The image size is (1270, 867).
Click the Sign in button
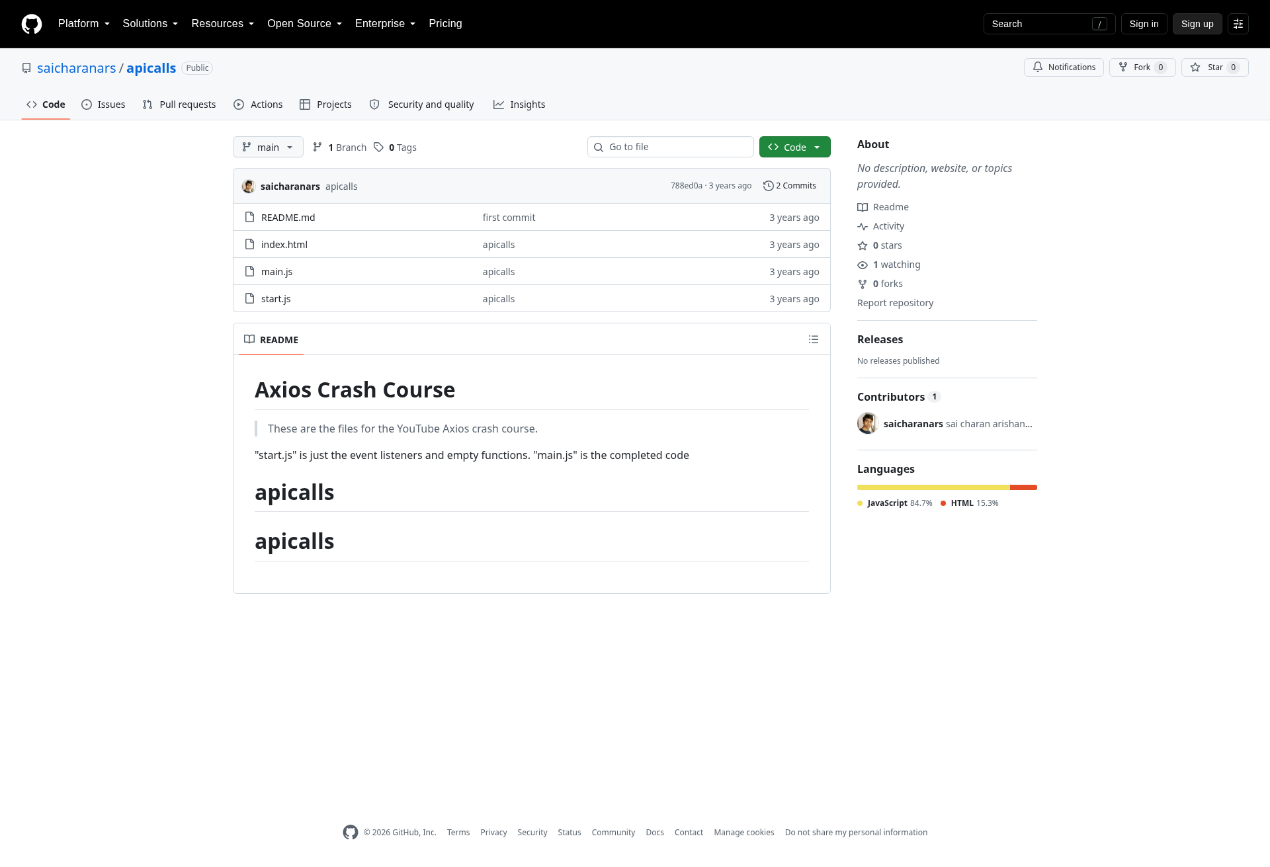(1144, 24)
